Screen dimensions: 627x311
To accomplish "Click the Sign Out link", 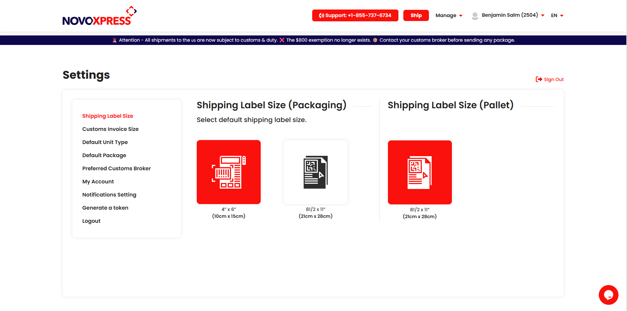I will coord(553,79).
